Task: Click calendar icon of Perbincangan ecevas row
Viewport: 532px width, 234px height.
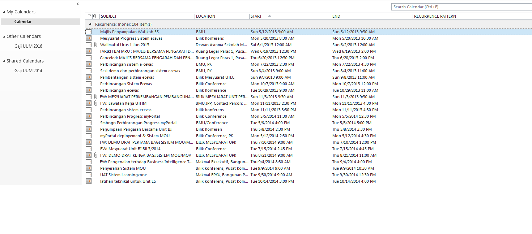Action: (x=89, y=90)
